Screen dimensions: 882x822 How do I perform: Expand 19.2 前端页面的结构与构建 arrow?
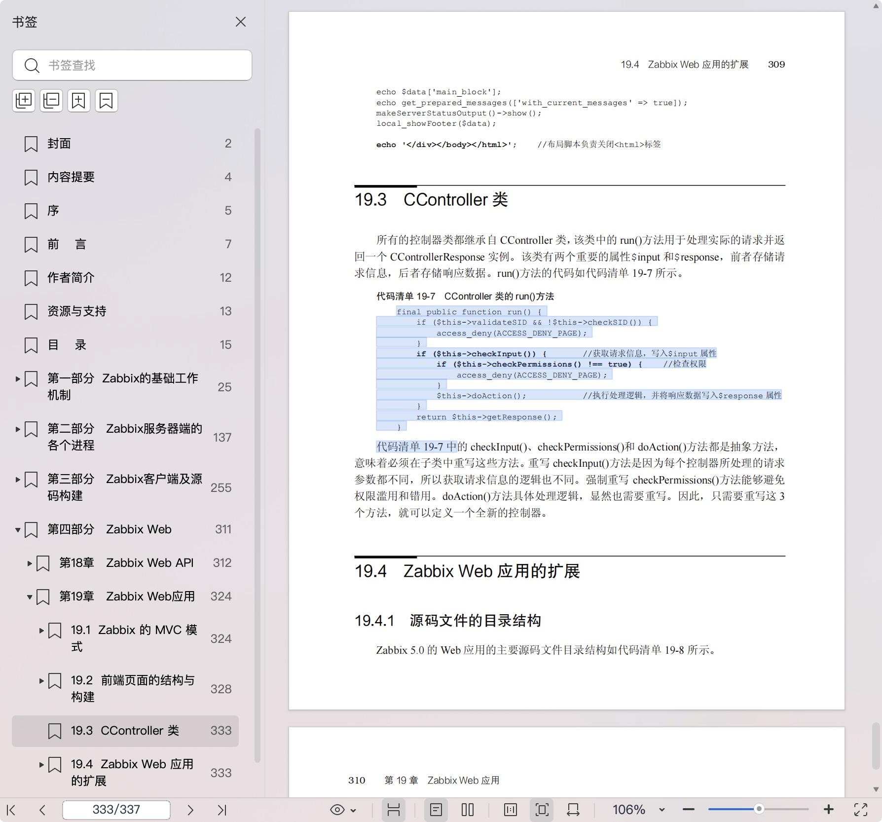click(x=41, y=681)
